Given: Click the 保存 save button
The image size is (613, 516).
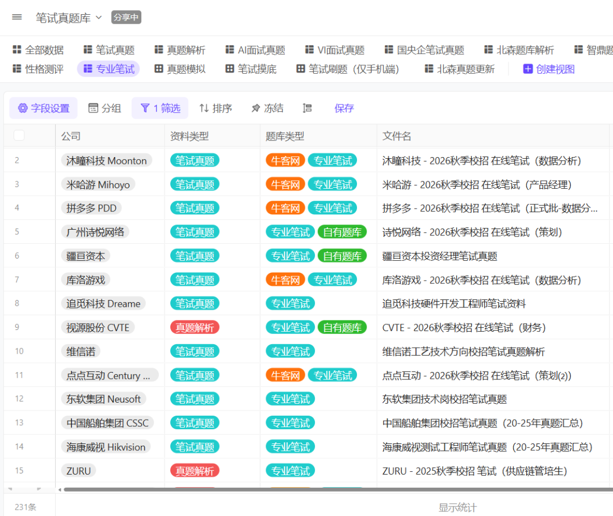Looking at the screenshot, I should click(344, 108).
